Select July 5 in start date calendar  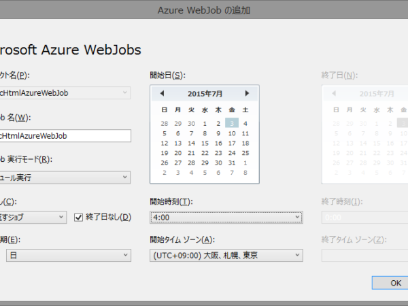[164, 133]
